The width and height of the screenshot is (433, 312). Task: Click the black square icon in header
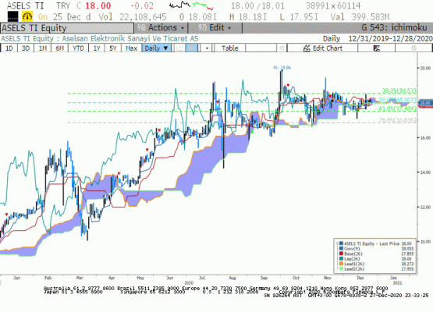pos(12,17)
